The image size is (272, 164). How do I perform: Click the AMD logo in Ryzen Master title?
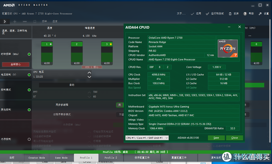9,5
